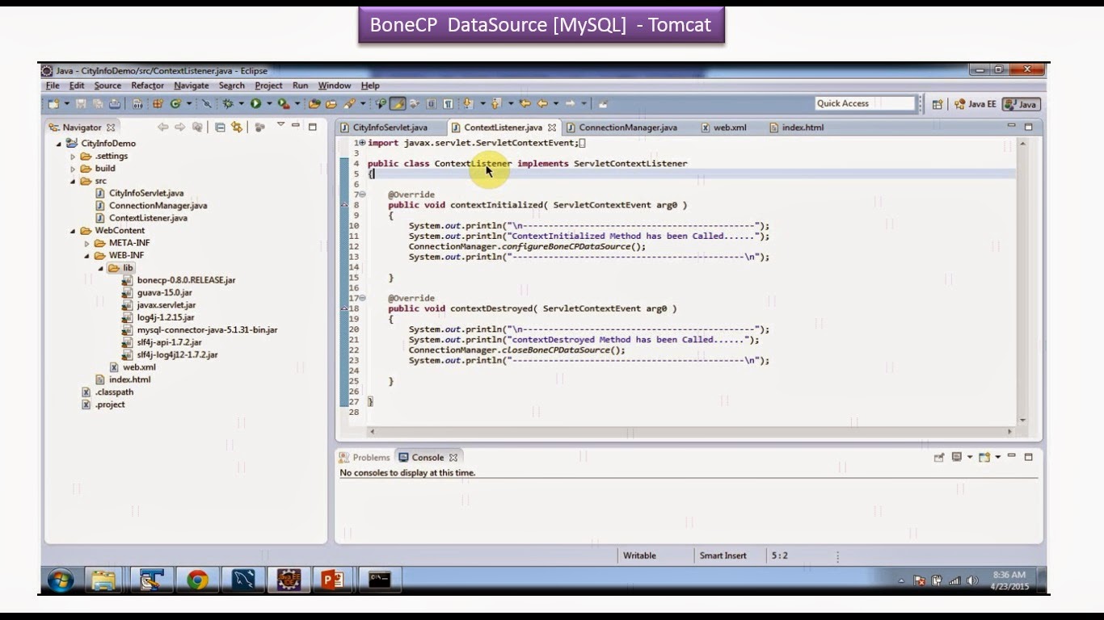Expand the META-INF folder
The width and height of the screenshot is (1104, 620).
pos(87,243)
